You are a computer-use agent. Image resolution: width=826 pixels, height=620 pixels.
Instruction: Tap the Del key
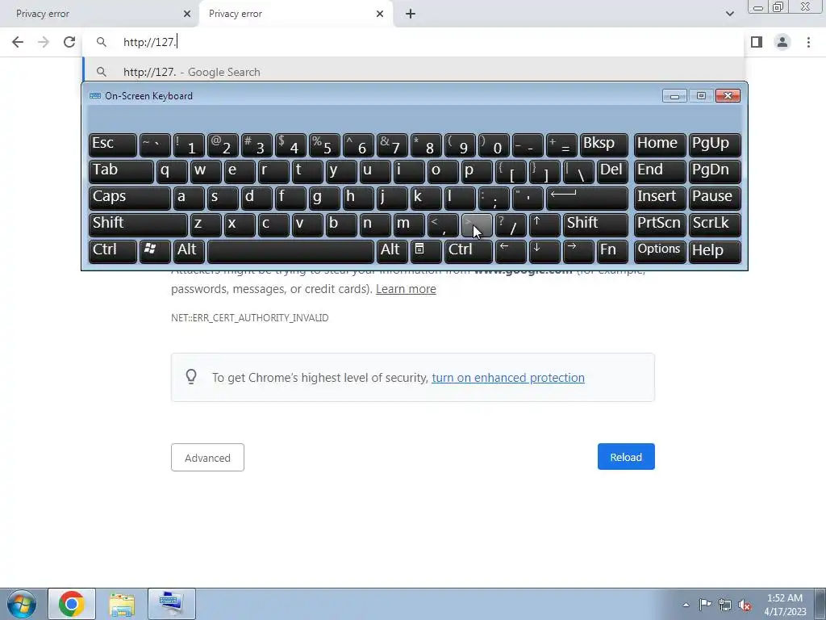[613, 171]
